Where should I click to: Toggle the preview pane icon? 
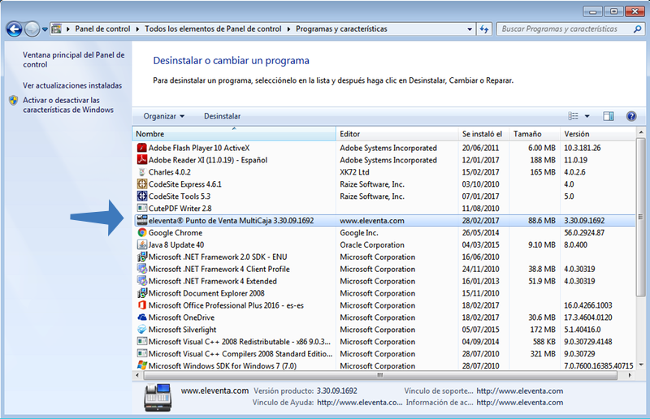[x=609, y=116]
